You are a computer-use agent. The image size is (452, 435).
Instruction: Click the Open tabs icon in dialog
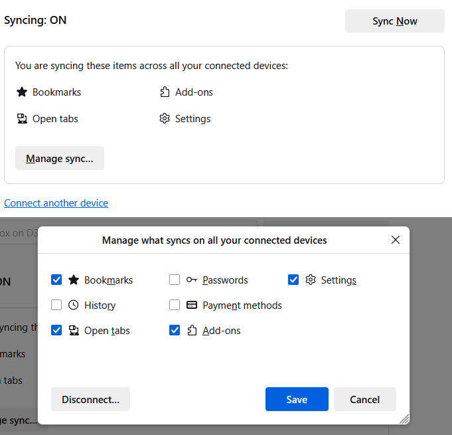pos(74,331)
